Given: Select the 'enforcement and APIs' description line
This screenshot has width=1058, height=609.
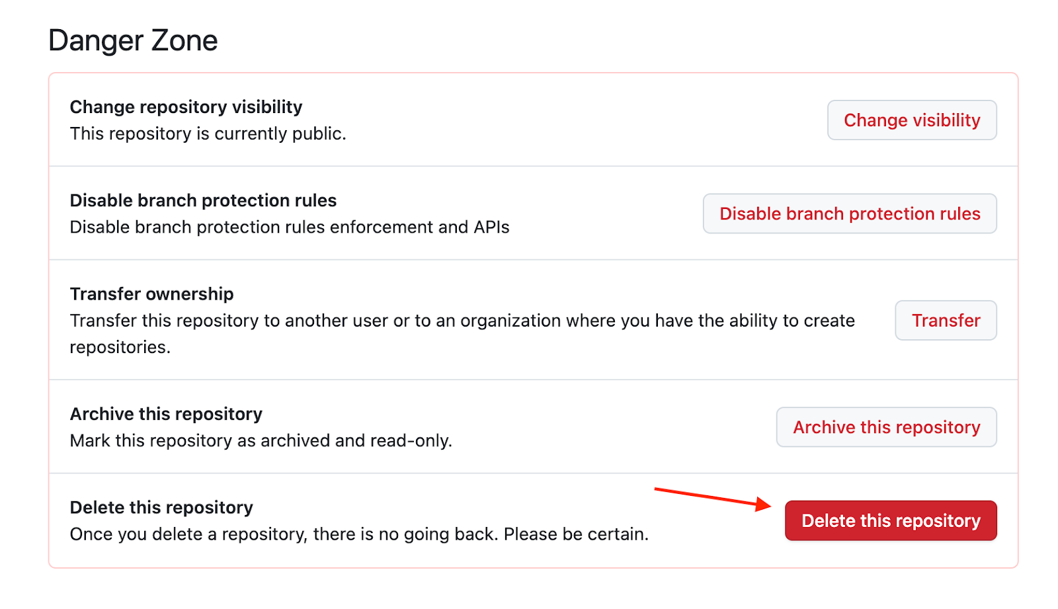Looking at the screenshot, I should (x=289, y=227).
